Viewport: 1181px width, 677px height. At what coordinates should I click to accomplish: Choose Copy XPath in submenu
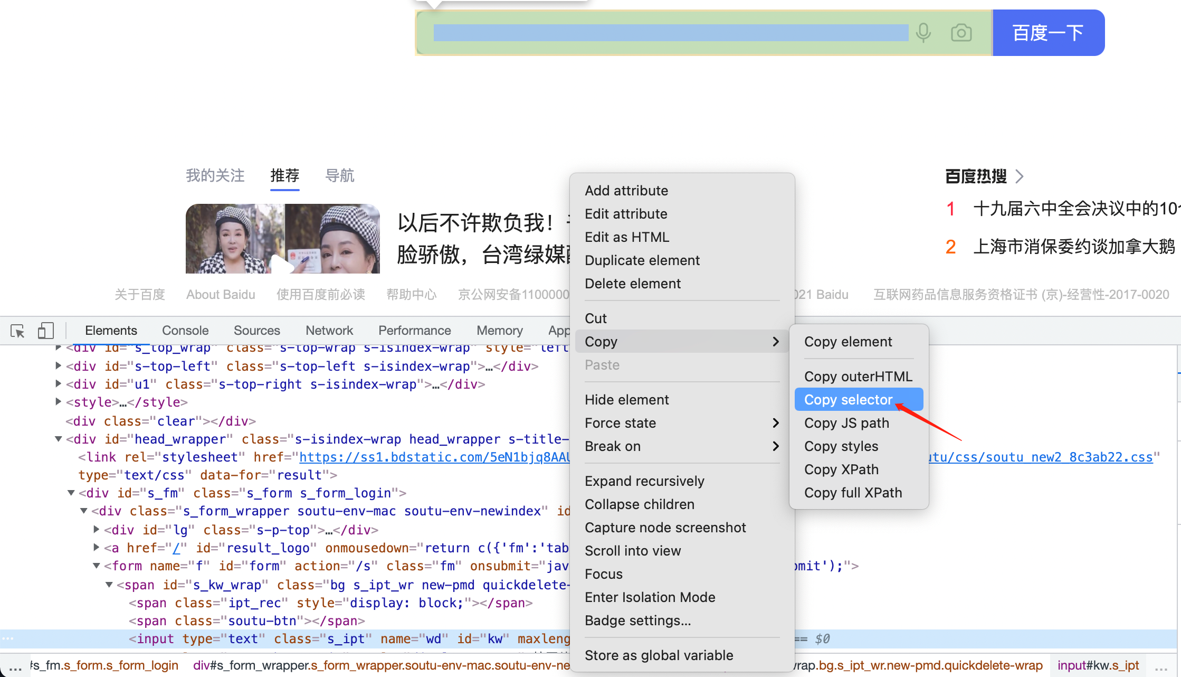pyautogui.click(x=859, y=469)
